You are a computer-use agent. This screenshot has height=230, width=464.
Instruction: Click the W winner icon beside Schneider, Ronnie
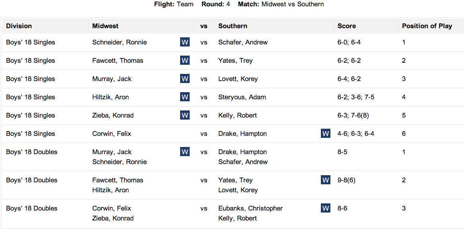pos(184,42)
